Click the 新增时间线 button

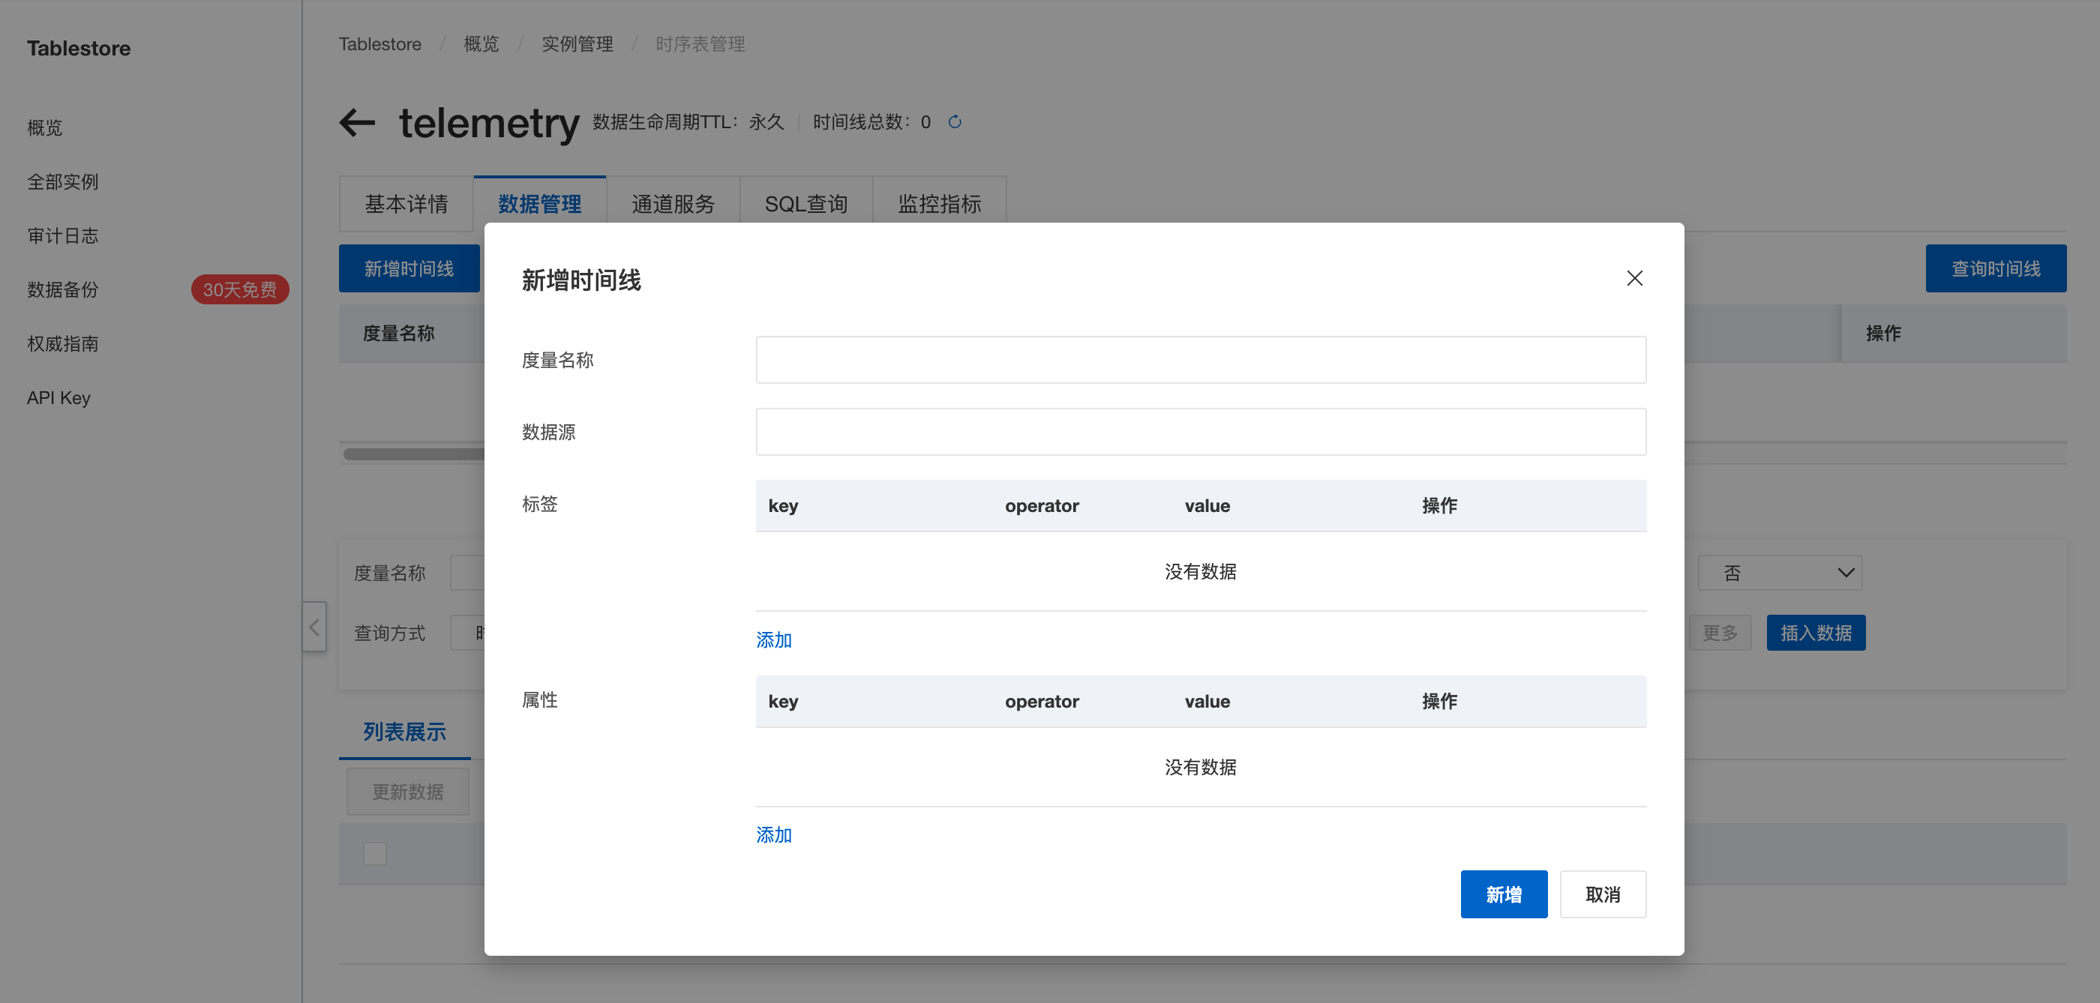tap(409, 269)
